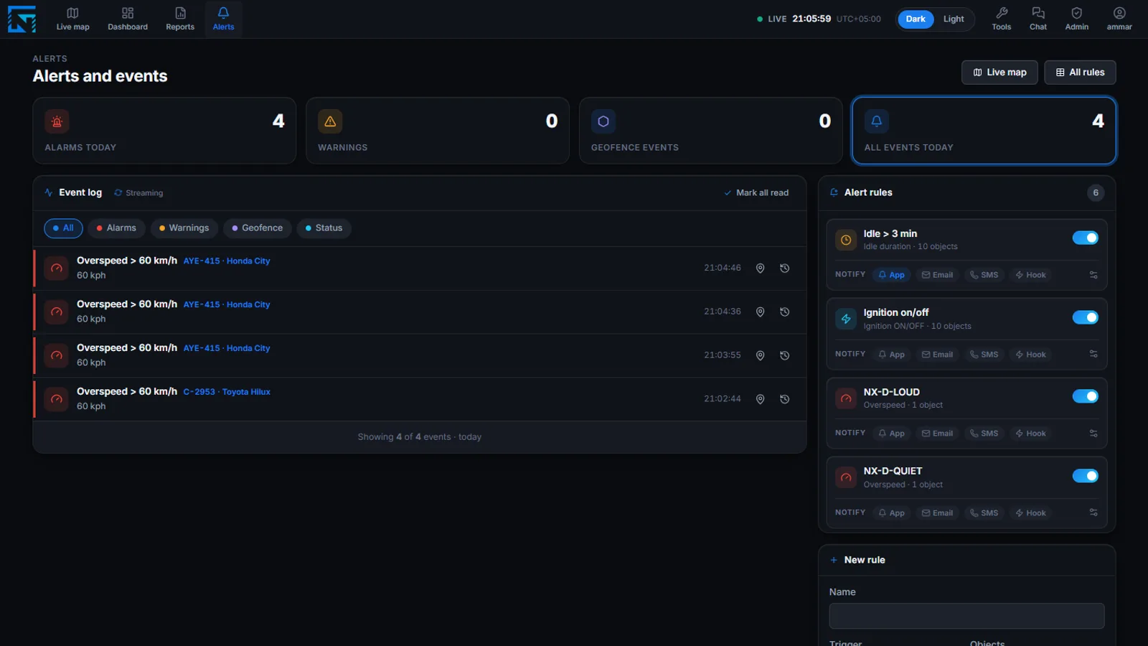This screenshot has height=646, width=1148.
Task: Disable the Idle > 3 min rule
Action: coord(1085,238)
